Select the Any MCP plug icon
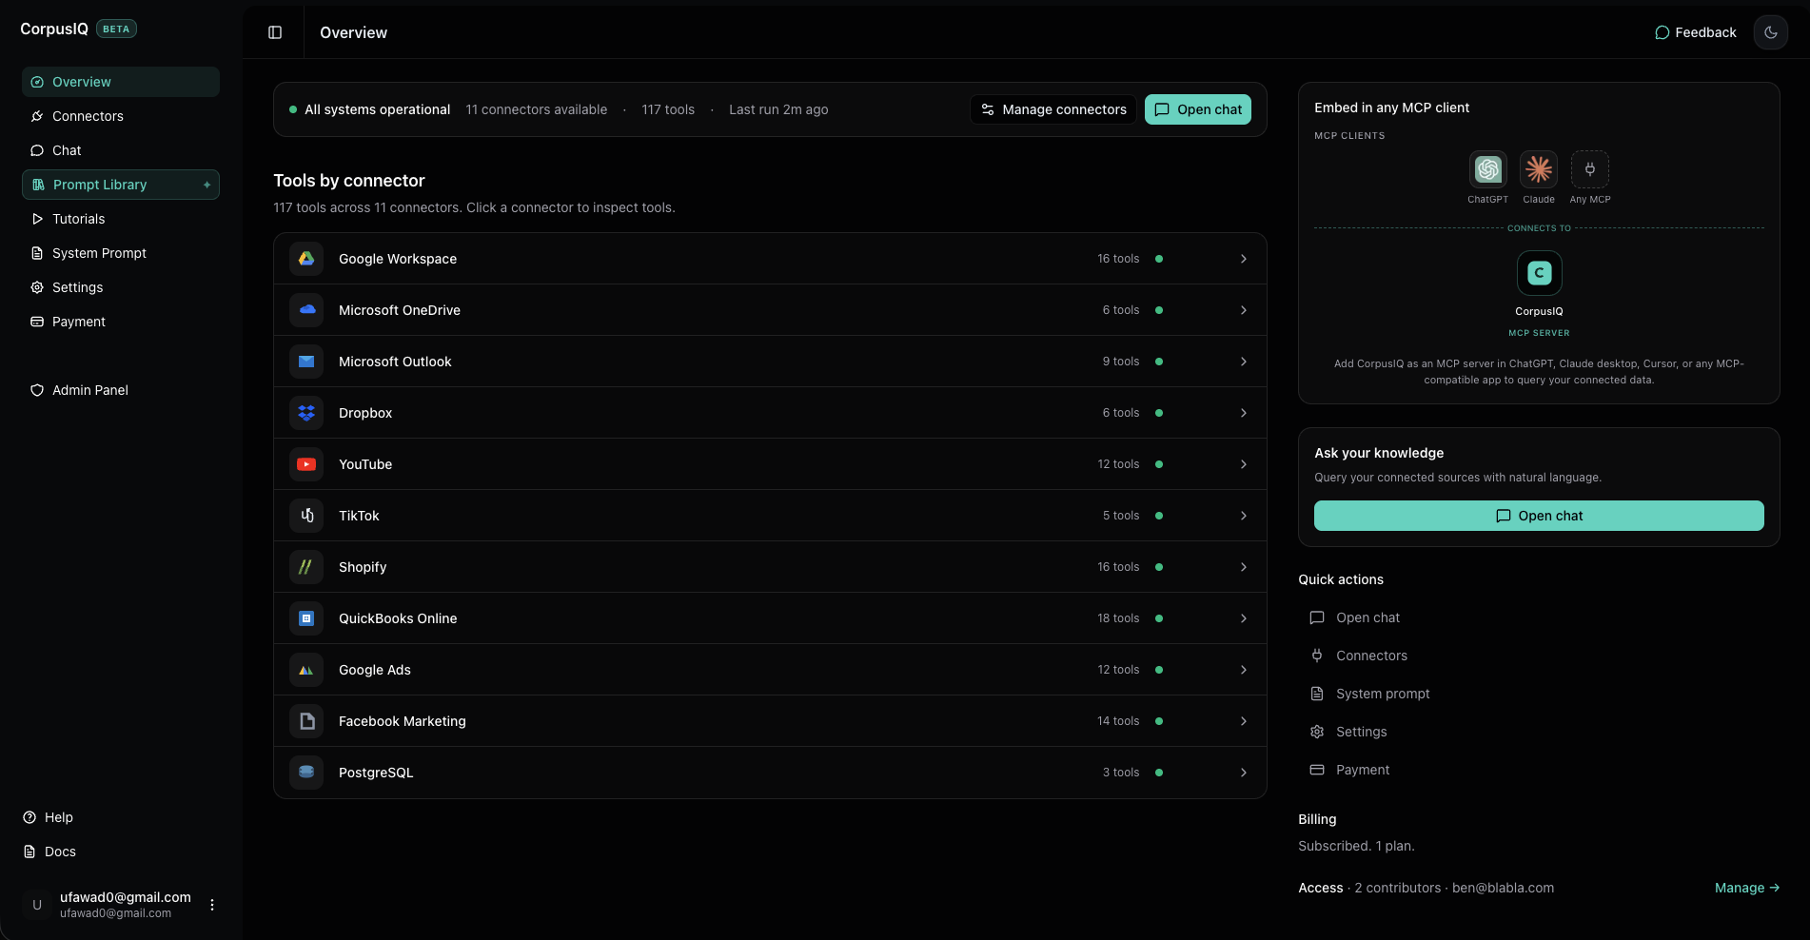Viewport: 1810px width, 940px height. pyautogui.click(x=1589, y=169)
